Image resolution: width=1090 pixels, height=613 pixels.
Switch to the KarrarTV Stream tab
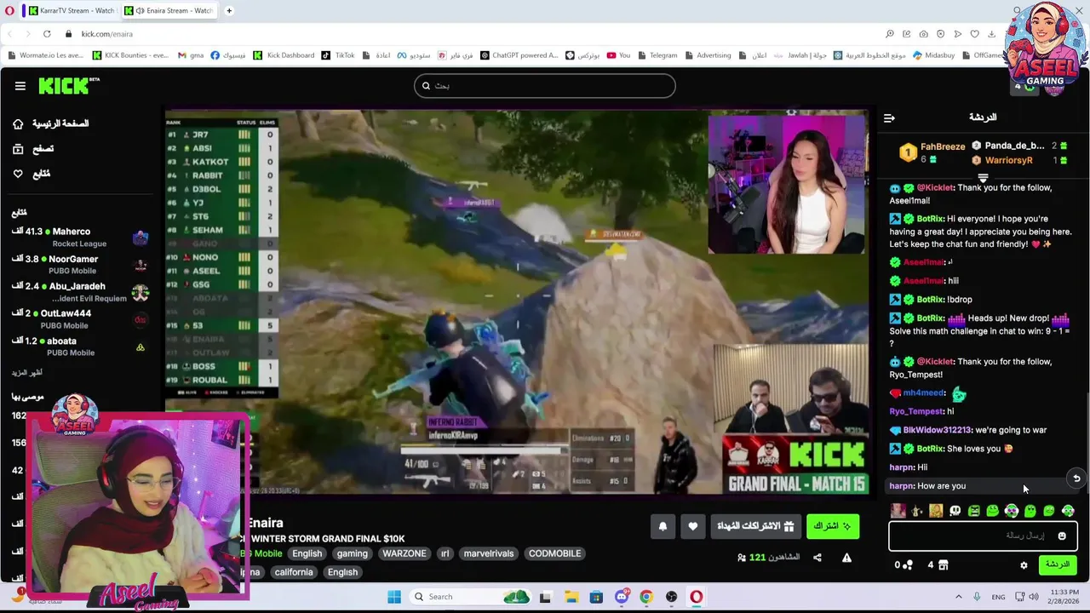pos(71,11)
